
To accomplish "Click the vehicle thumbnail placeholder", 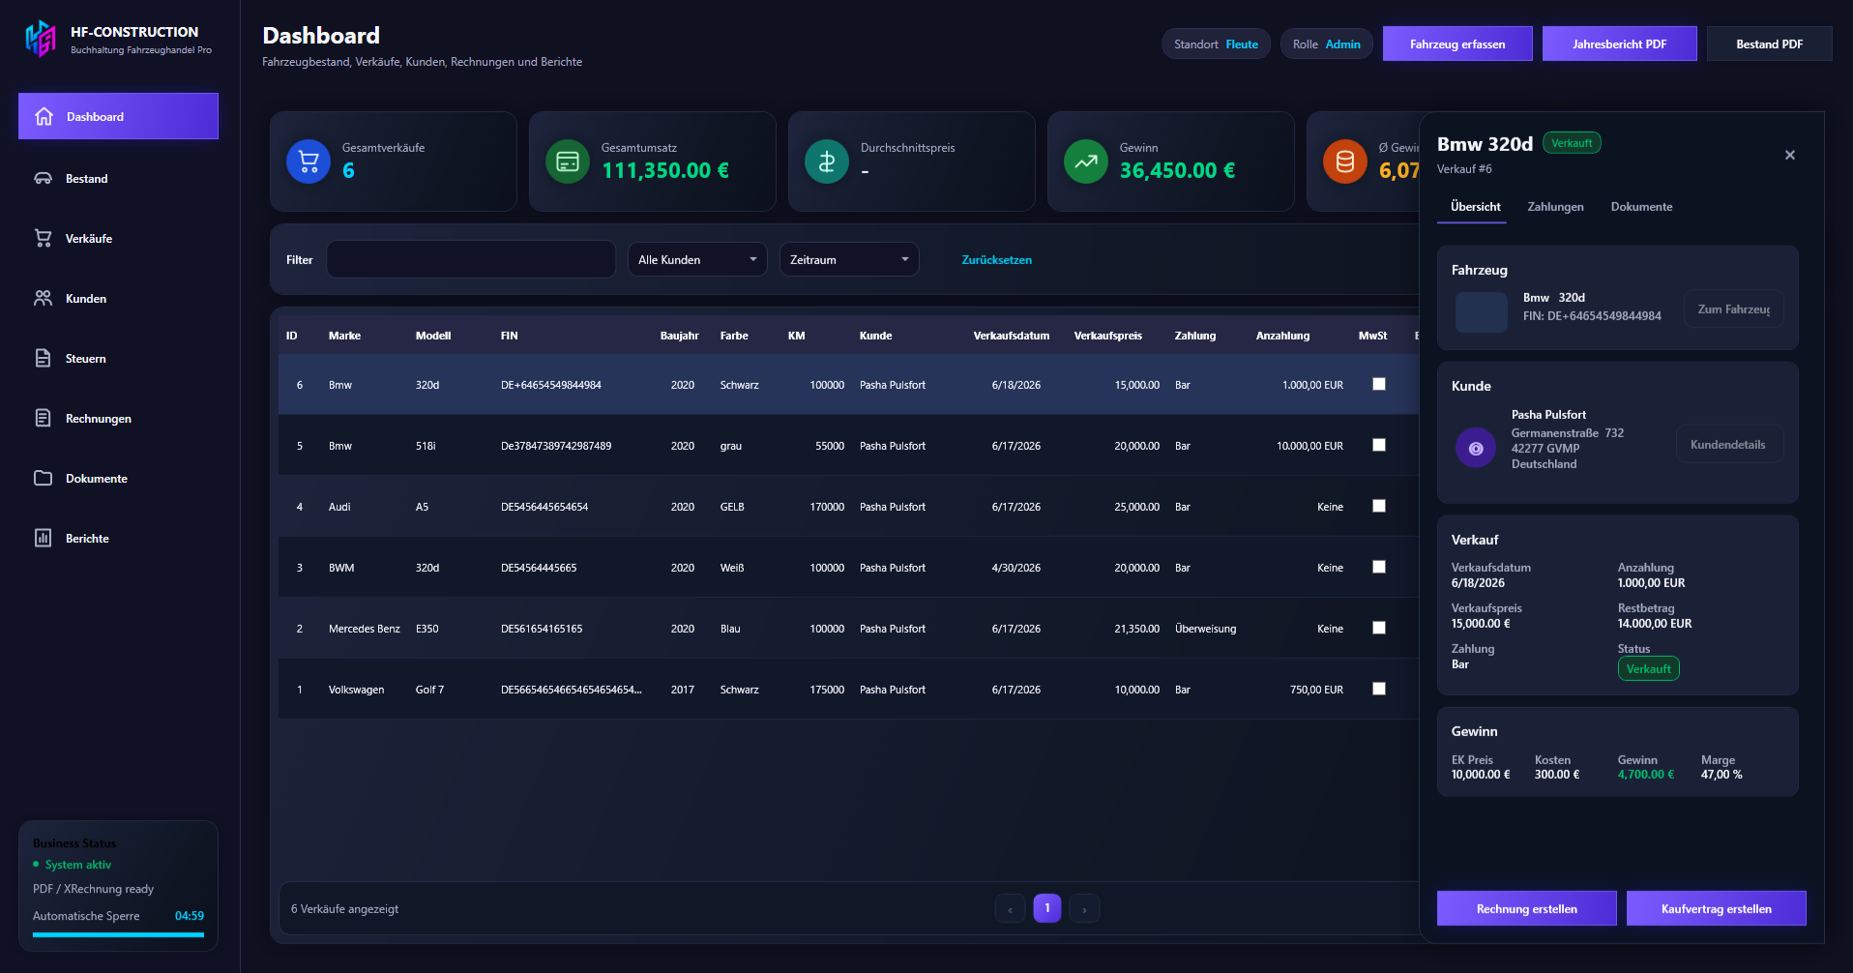I will (x=1482, y=311).
